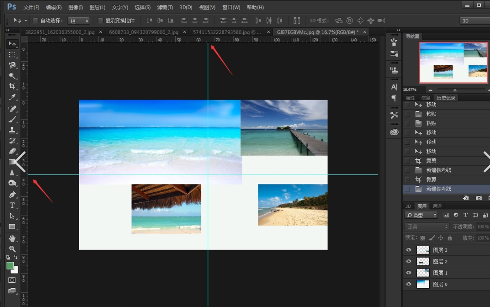Open the 文件(F) menu

(31, 7)
